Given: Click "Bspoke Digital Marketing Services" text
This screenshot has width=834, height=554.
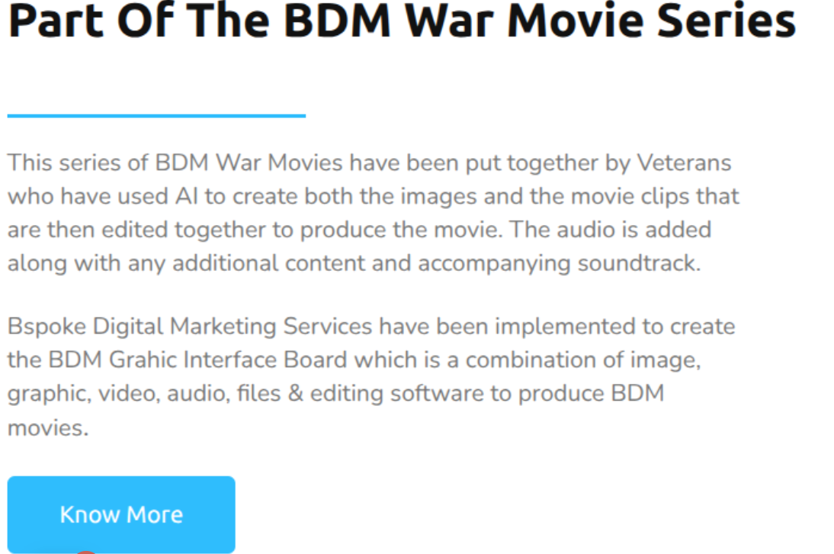Looking at the screenshot, I should click(x=190, y=327).
